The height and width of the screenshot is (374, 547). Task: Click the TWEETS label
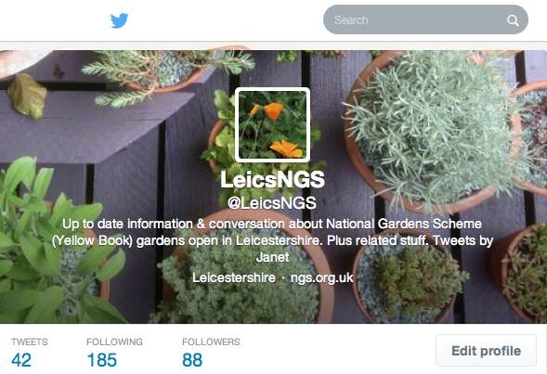tap(30, 342)
